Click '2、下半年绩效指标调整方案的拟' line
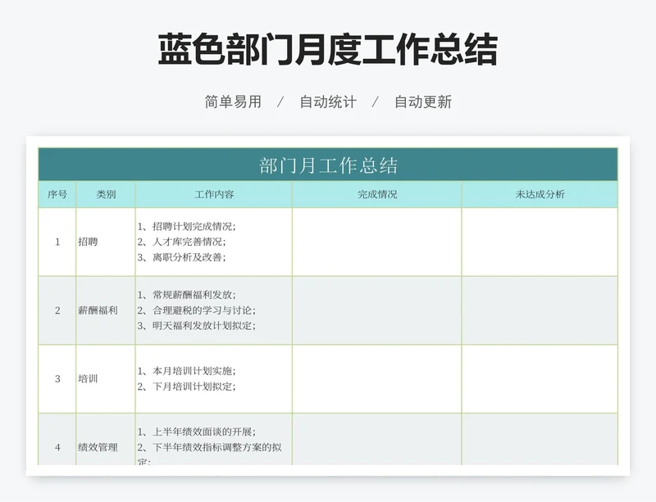 tap(210, 448)
